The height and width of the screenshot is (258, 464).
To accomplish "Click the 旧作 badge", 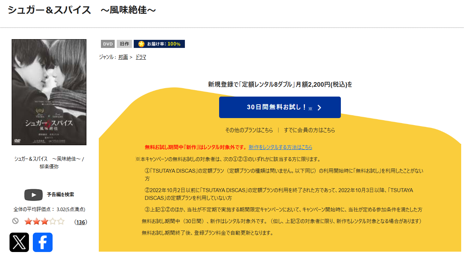I will pos(125,44).
